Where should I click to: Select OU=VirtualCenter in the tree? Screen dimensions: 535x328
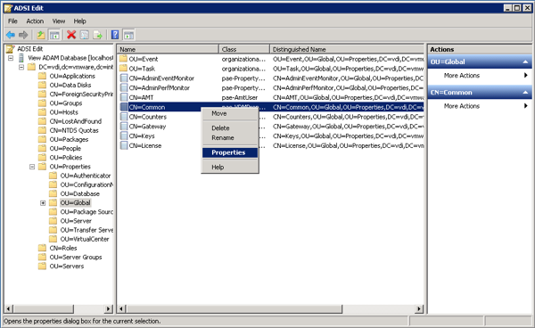pyautogui.click(x=85, y=239)
